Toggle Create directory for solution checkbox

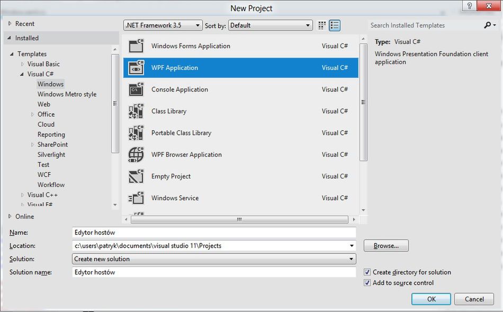click(367, 272)
